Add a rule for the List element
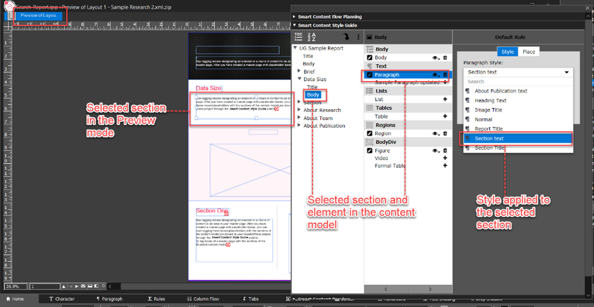This screenshot has width=594, height=307. 445,99
